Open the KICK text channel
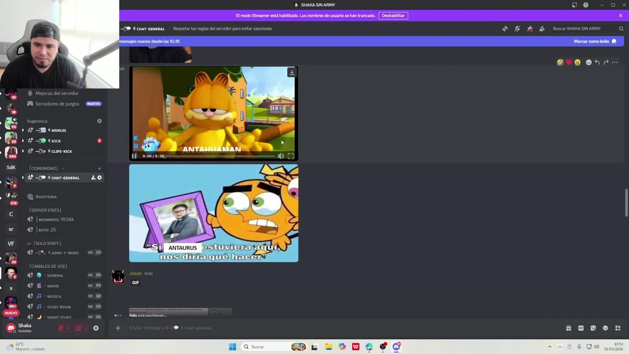The image size is (629, 354). (56, 141)
